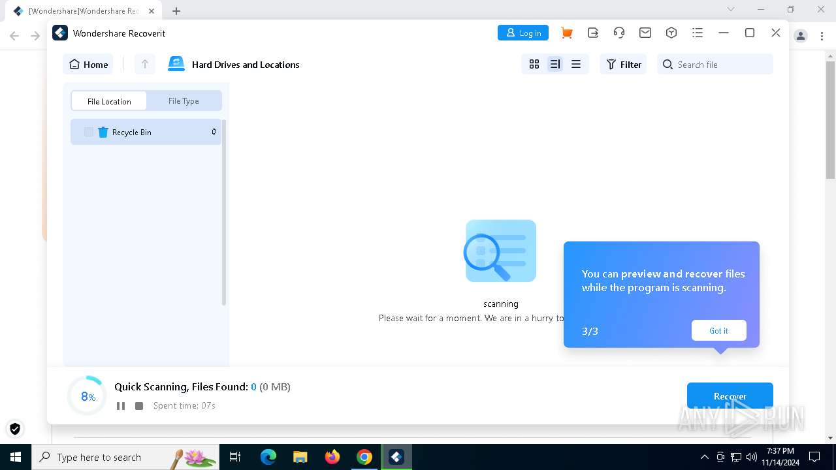
Task: Click the left panel scrollbar
Action: [224, 213]
